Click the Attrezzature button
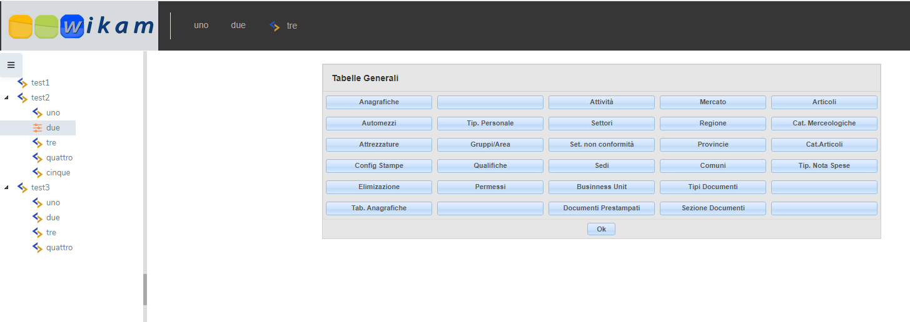Image resolution: width=910 pixels, height=322 pixels. click(379, 145)
